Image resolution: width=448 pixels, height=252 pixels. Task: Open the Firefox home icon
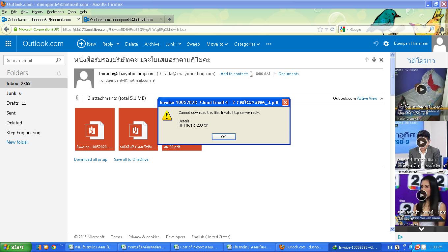pos(442,29)
